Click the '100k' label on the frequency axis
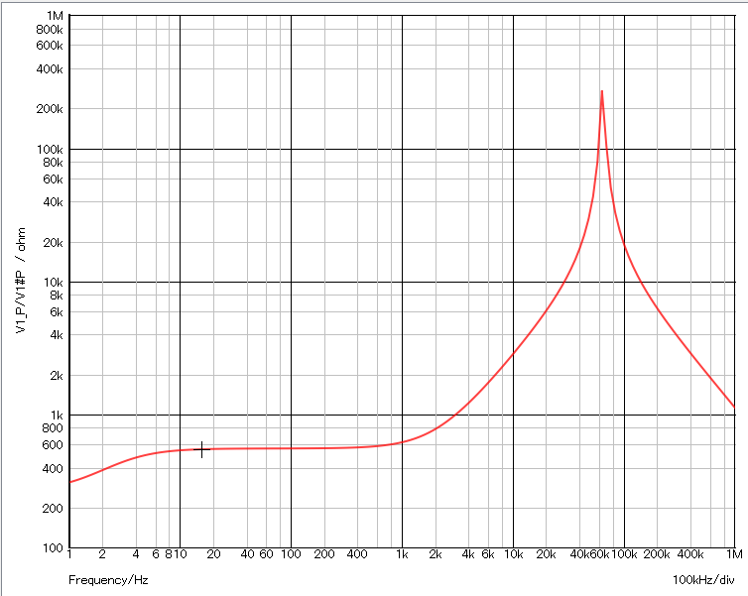 tap(624, 554)
